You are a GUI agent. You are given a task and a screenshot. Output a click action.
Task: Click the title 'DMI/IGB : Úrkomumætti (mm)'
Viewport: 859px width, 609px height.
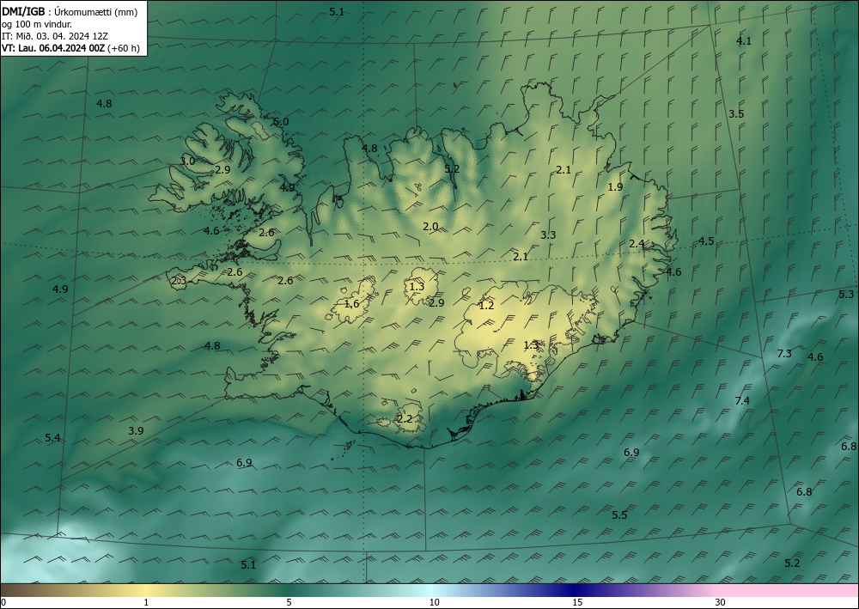coord(70,11)
